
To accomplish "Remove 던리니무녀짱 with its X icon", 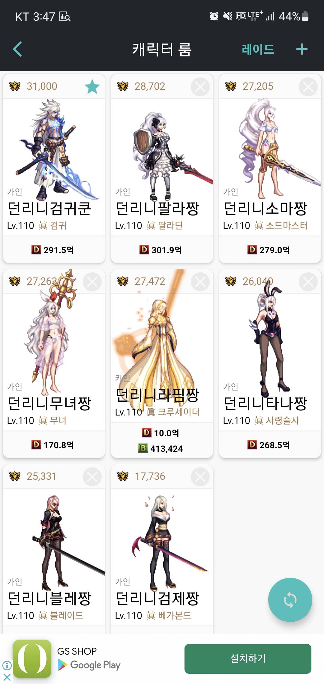I will [x=92, y=282].
